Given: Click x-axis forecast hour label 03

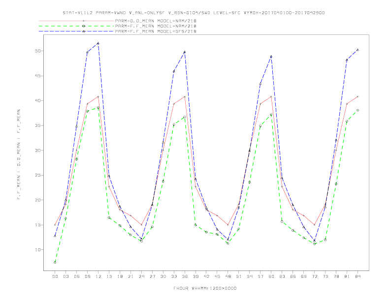Looking at the screenshot, I should click(x=65, y=276).
